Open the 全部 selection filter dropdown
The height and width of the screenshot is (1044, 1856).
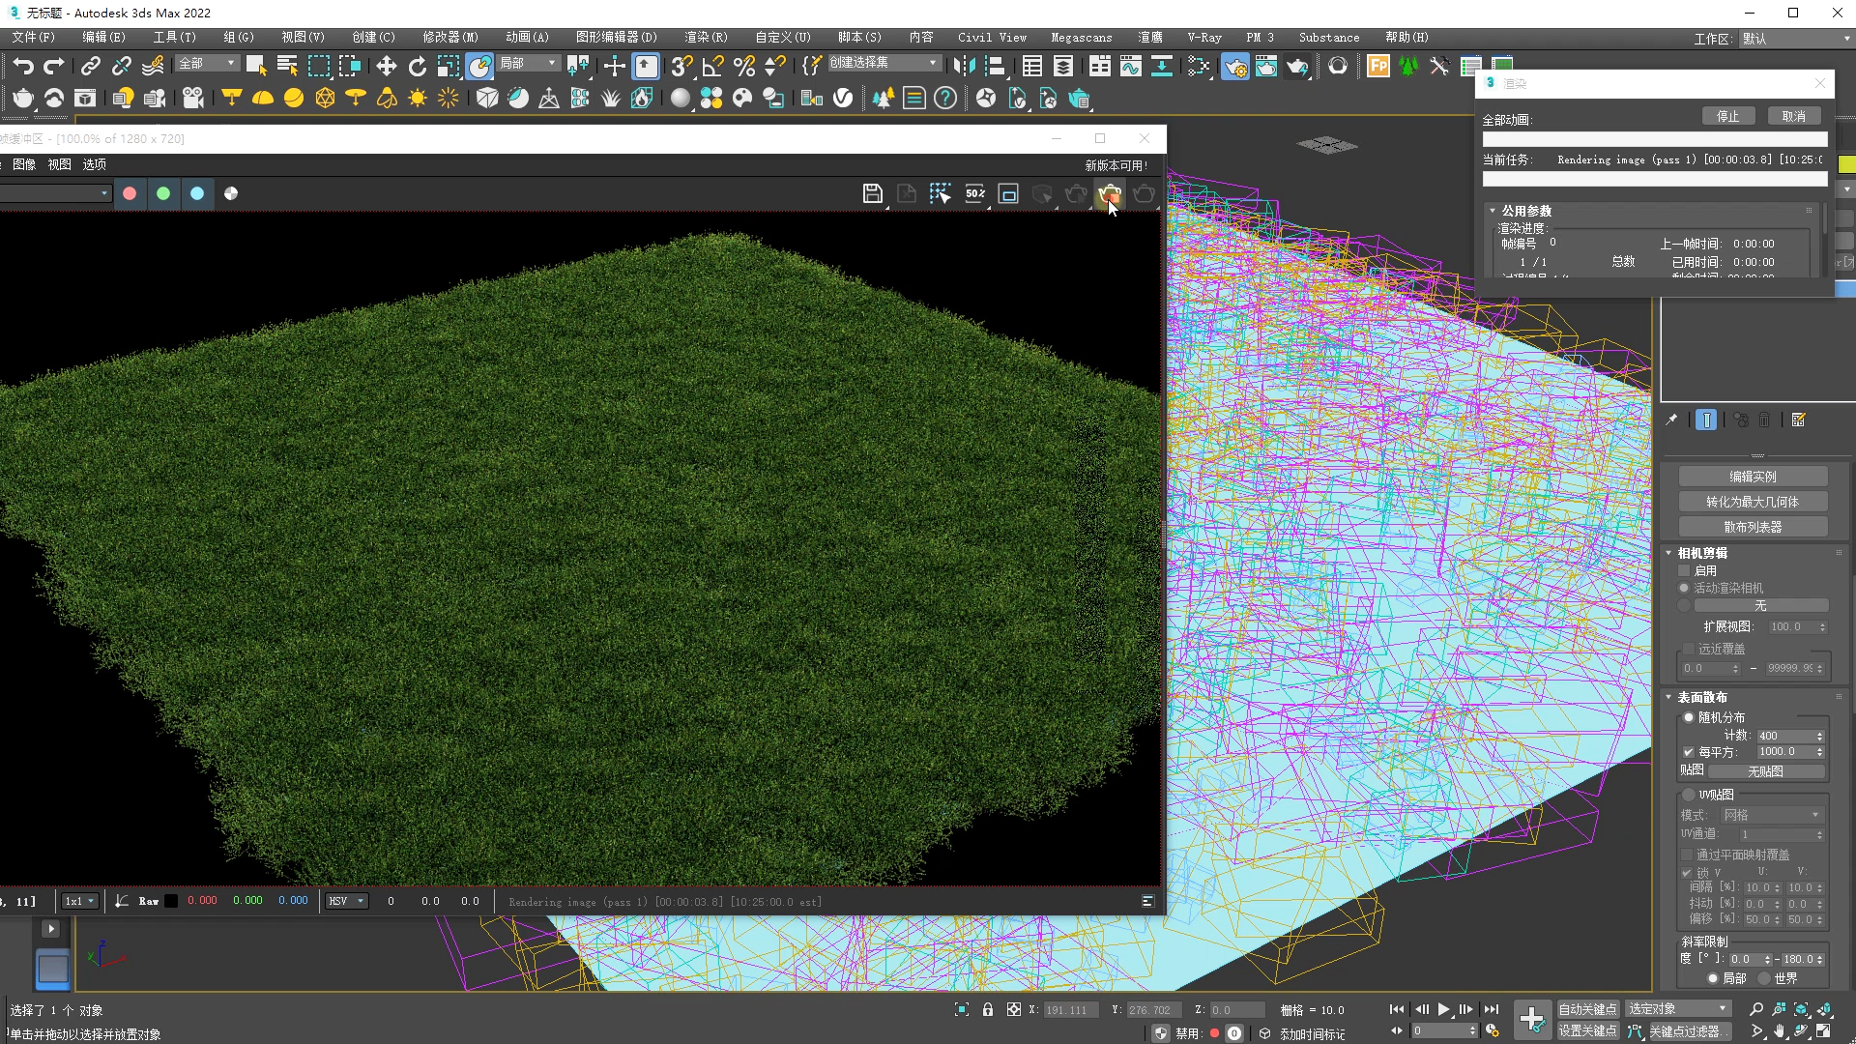pyautogui.click(x=207, y=63)
